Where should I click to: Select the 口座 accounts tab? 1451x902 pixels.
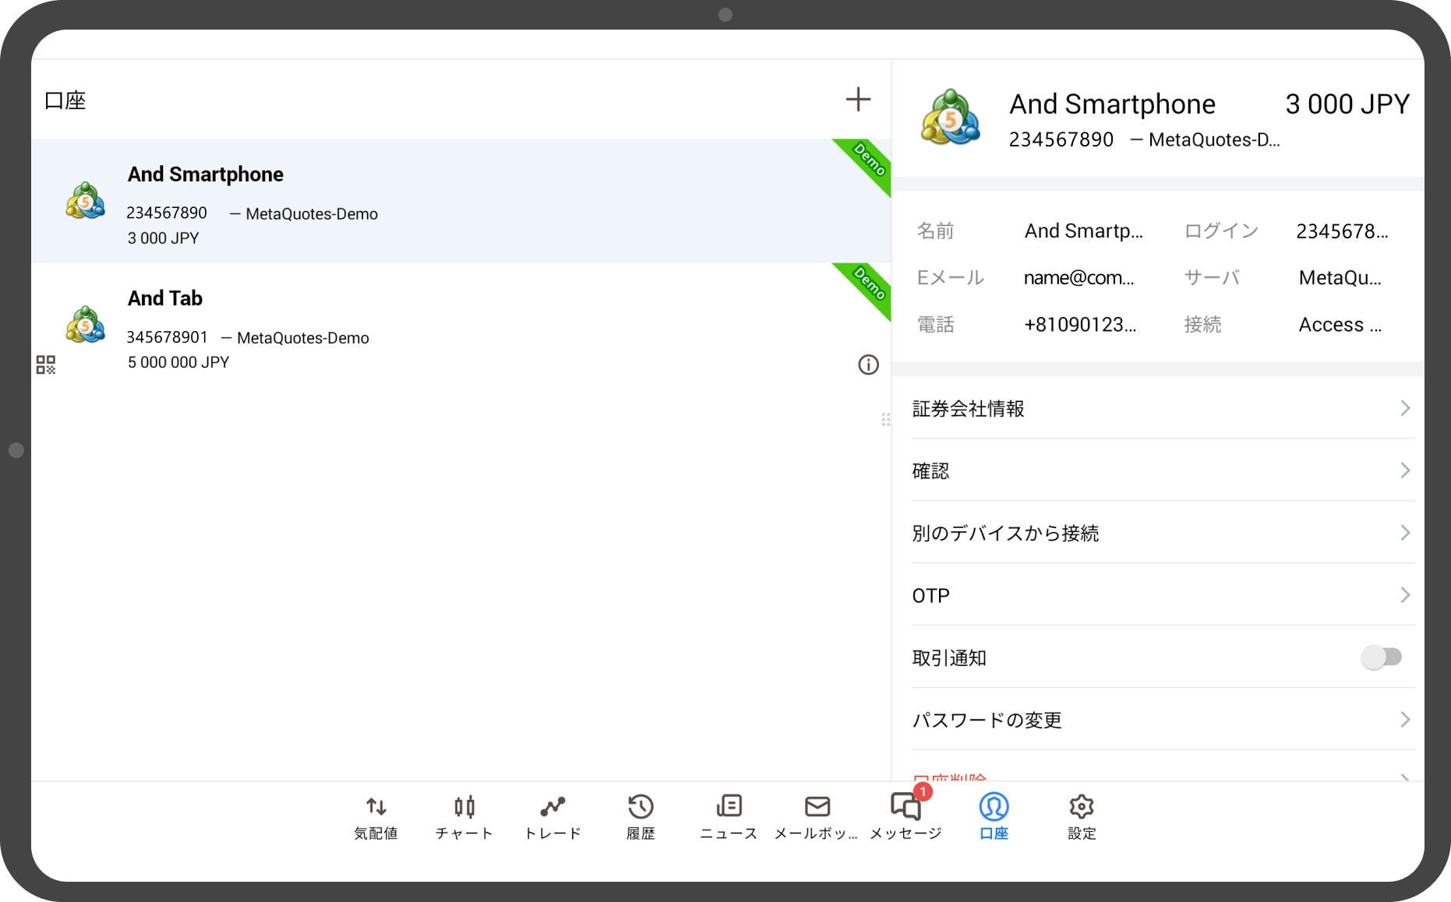[x=994, y=816]
